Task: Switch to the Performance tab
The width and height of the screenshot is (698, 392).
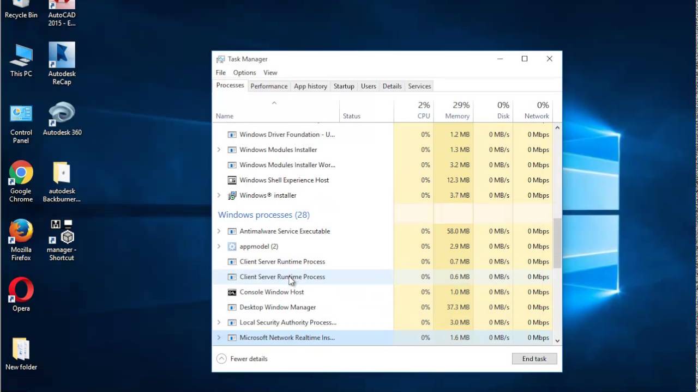Action: pos(269,86)
